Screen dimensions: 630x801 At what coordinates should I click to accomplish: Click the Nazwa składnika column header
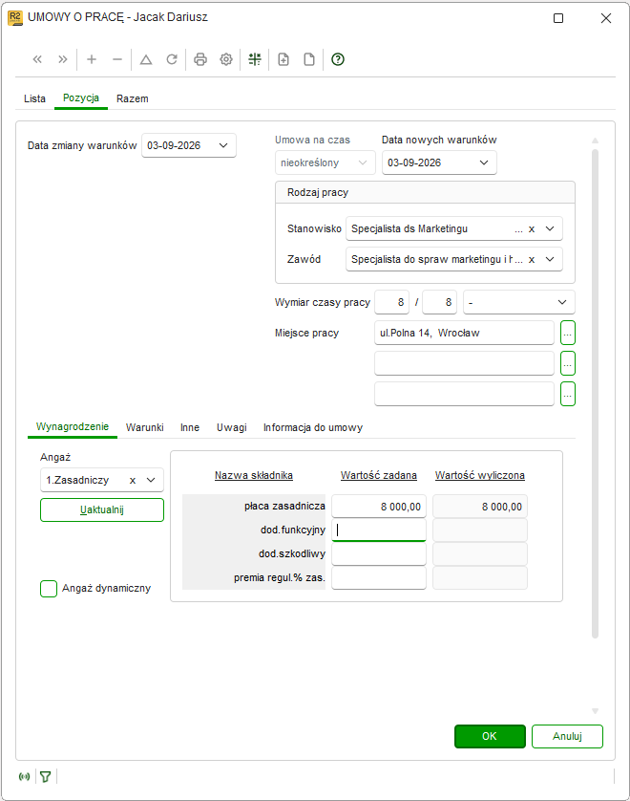coord(254,476)
